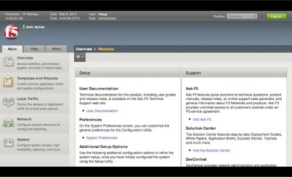Open the Local Traffic servers icon
Screen dimensions: 292x177
(x=8, y=102)
